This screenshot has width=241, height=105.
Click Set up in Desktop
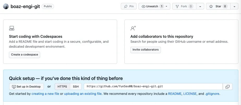pos(26,87)
